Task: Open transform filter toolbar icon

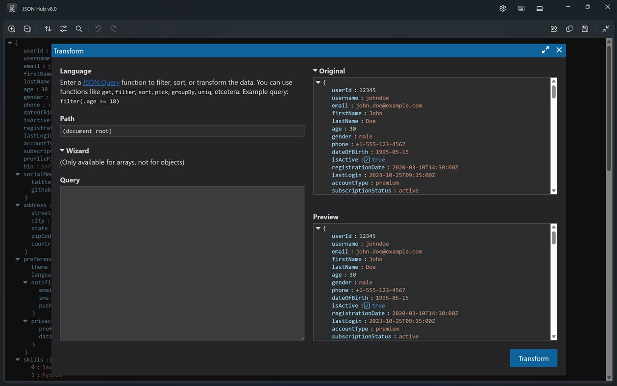Action: tap(63, 29)
